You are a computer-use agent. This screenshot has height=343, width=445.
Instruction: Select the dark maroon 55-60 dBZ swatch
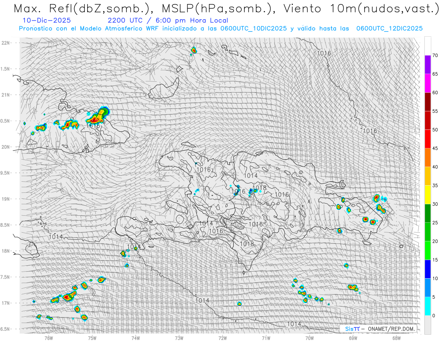pos(428,102)
